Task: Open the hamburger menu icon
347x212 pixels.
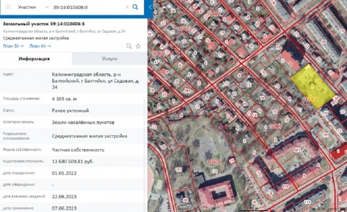Action: pos(9,7)
